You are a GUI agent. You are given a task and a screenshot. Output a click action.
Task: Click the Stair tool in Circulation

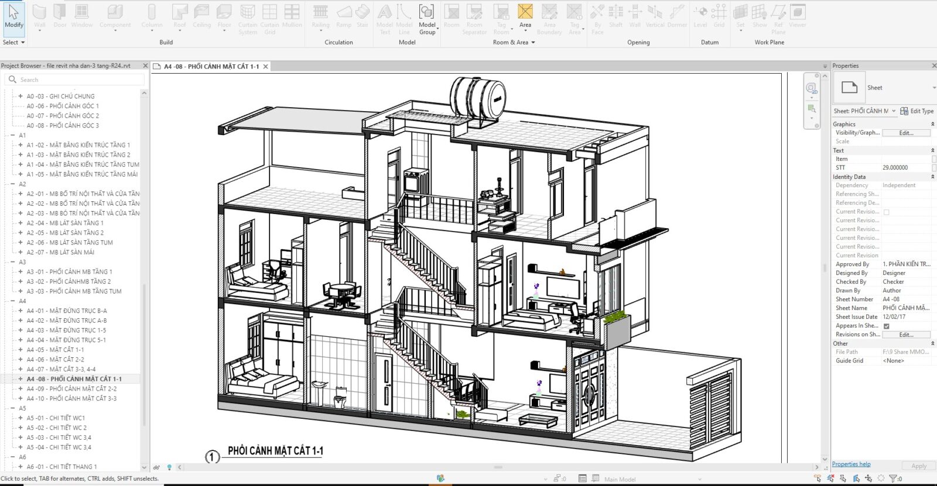pos(363,16)
